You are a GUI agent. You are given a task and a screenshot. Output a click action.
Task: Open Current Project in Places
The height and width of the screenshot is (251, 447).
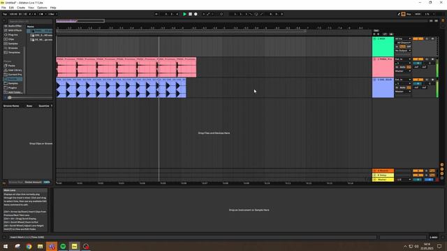point(13,75)
